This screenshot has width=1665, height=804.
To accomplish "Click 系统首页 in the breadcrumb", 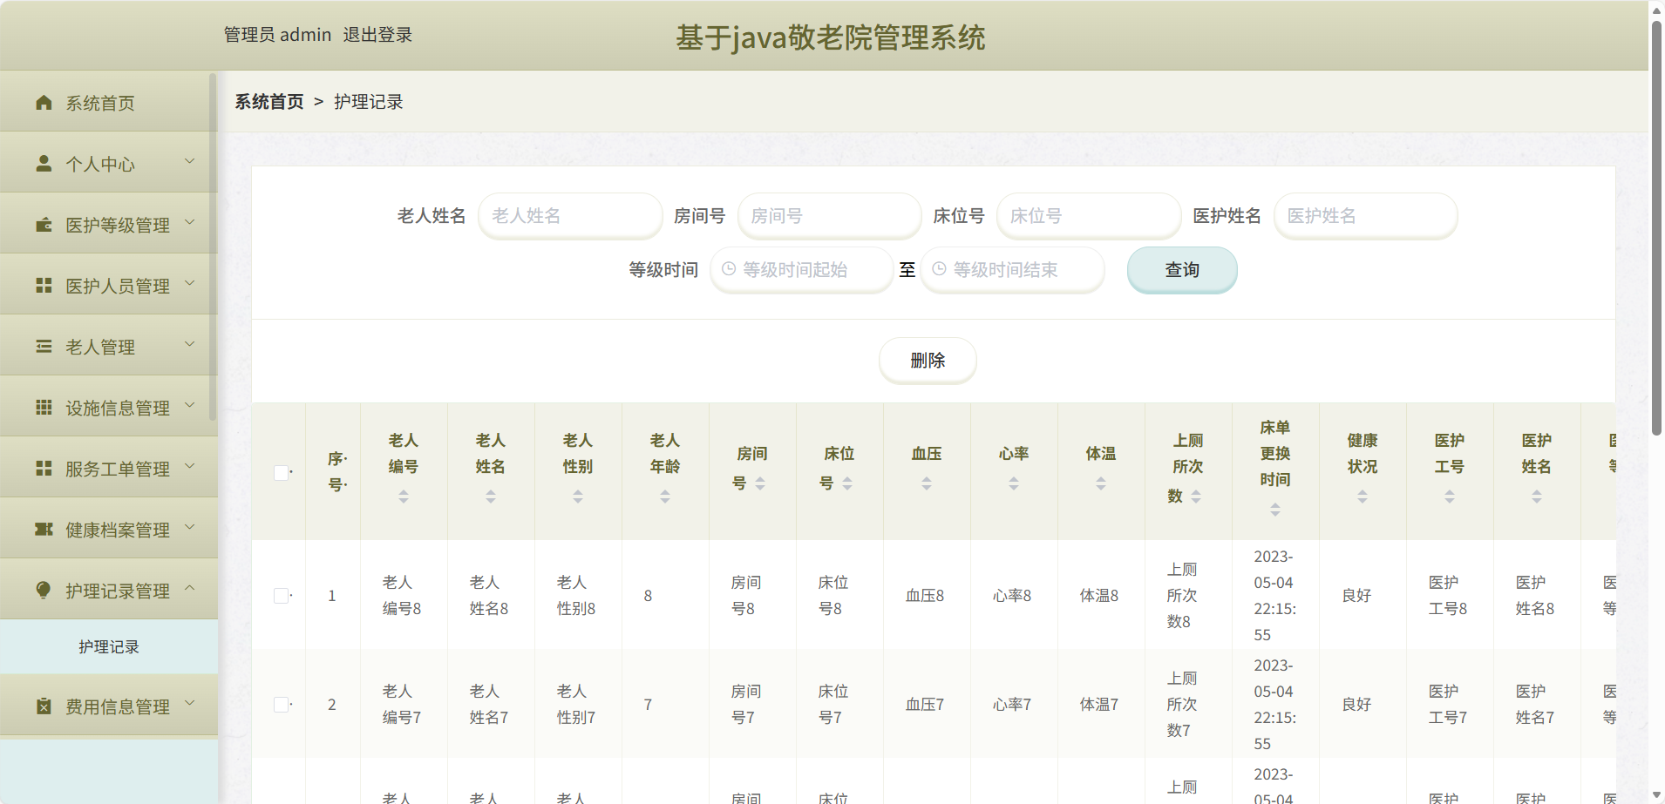I will [269, 102].
